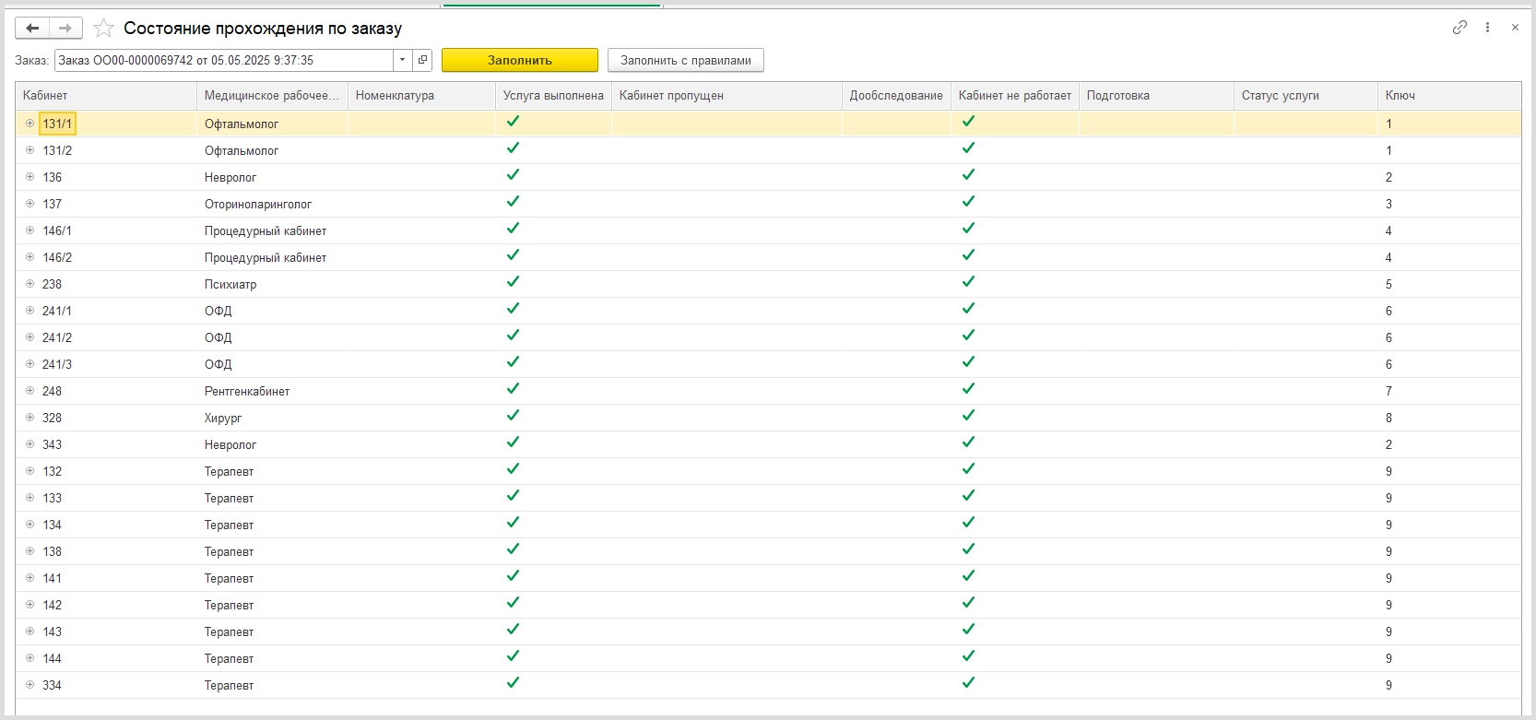The height and width of the screenshot is (720, 1536).
Task: Toggle Кабинет не работает check for cabinet 137
Action: tap(968, 202)
